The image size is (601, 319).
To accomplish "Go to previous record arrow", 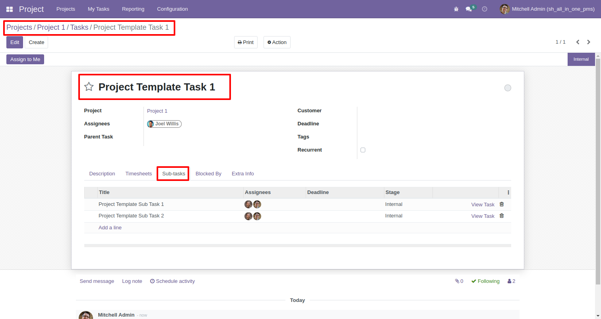I will pyautogui.click(x=578, y=42).
